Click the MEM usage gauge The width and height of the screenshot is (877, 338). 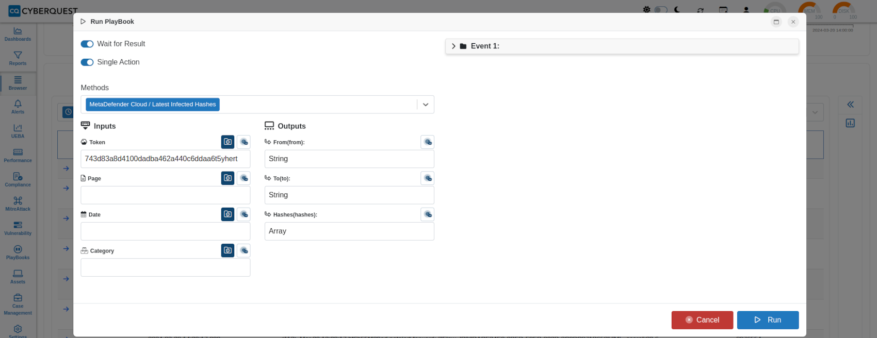[x=810, y=10]
